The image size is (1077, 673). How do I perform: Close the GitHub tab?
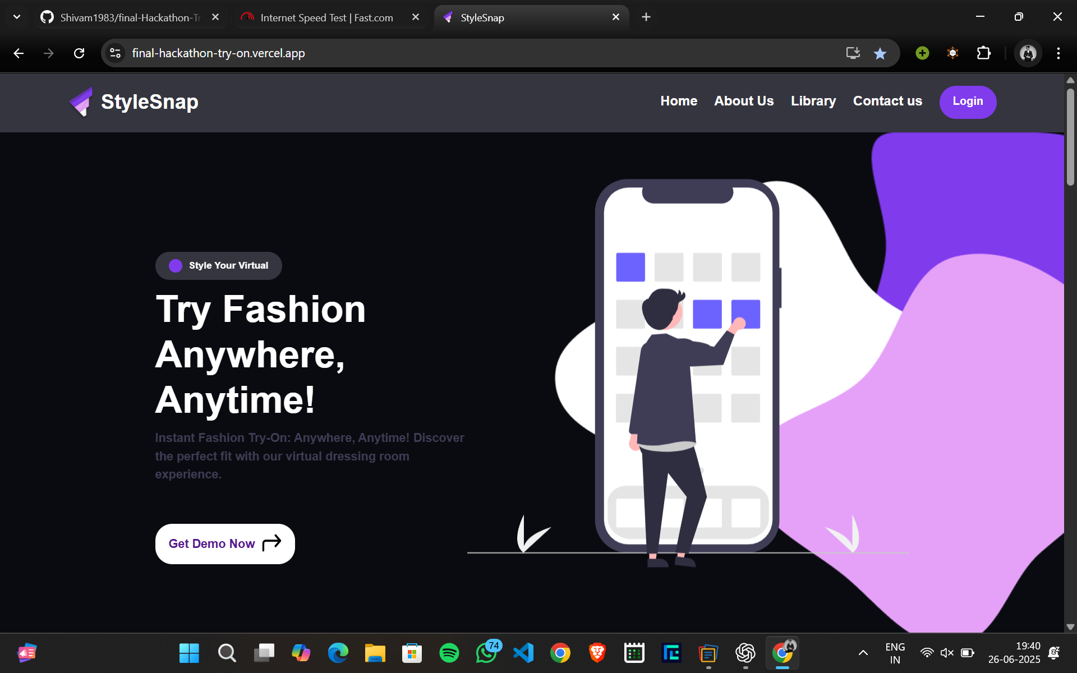point(215,17)
